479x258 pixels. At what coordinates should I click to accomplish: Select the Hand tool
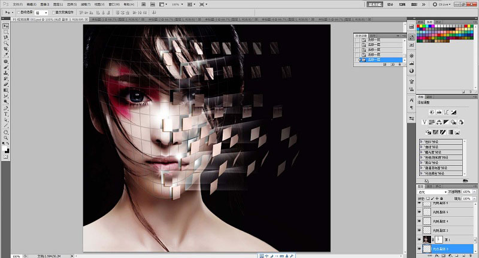[6, 132]
